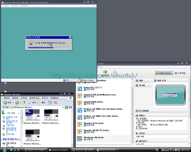Collapse the 파일 및 폴더 작업 section
This screenshot has width=191, height=152.
coord(19,139)
